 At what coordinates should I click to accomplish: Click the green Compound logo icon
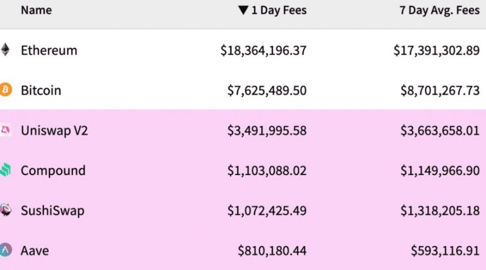(5, 170)
